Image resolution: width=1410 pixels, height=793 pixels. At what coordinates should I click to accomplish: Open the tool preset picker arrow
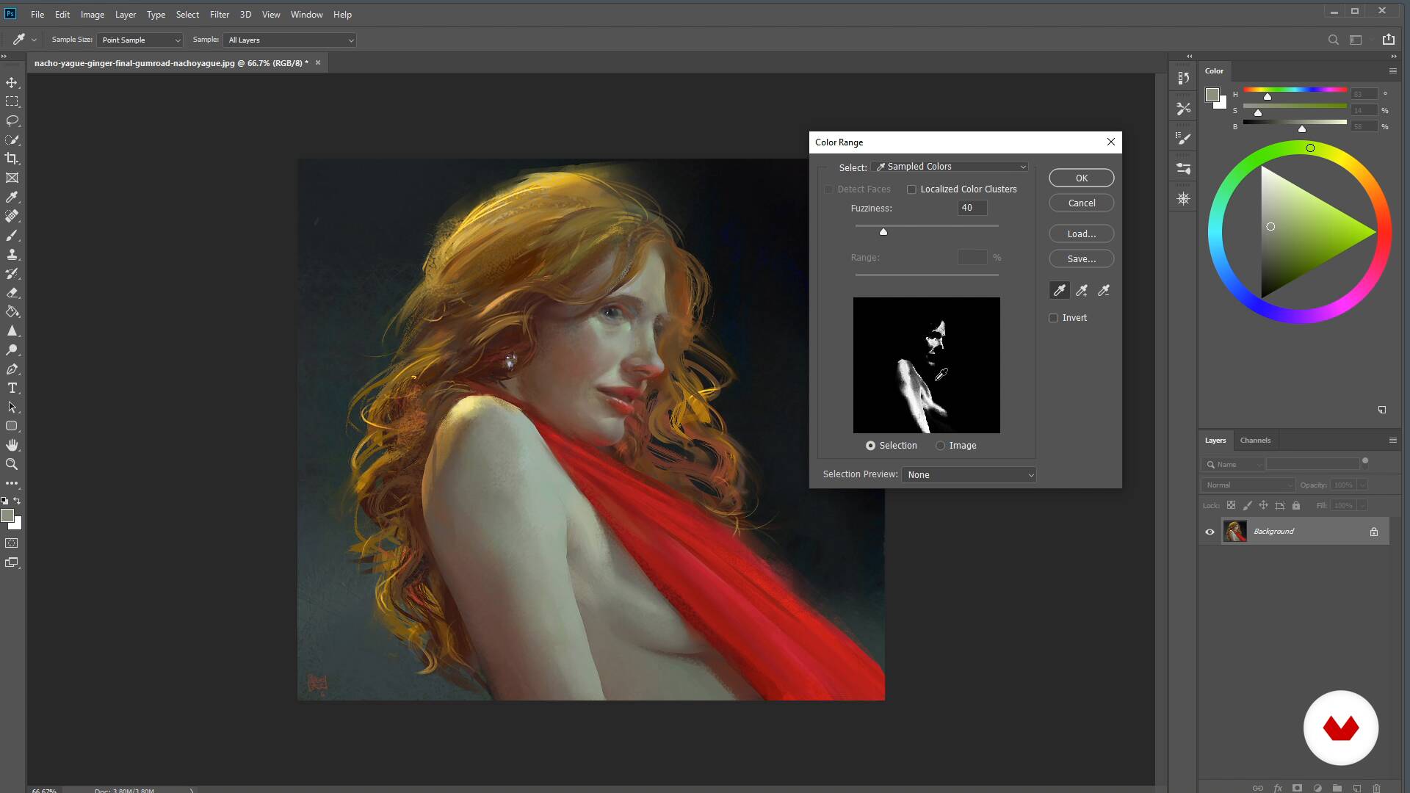coord(34,40)
